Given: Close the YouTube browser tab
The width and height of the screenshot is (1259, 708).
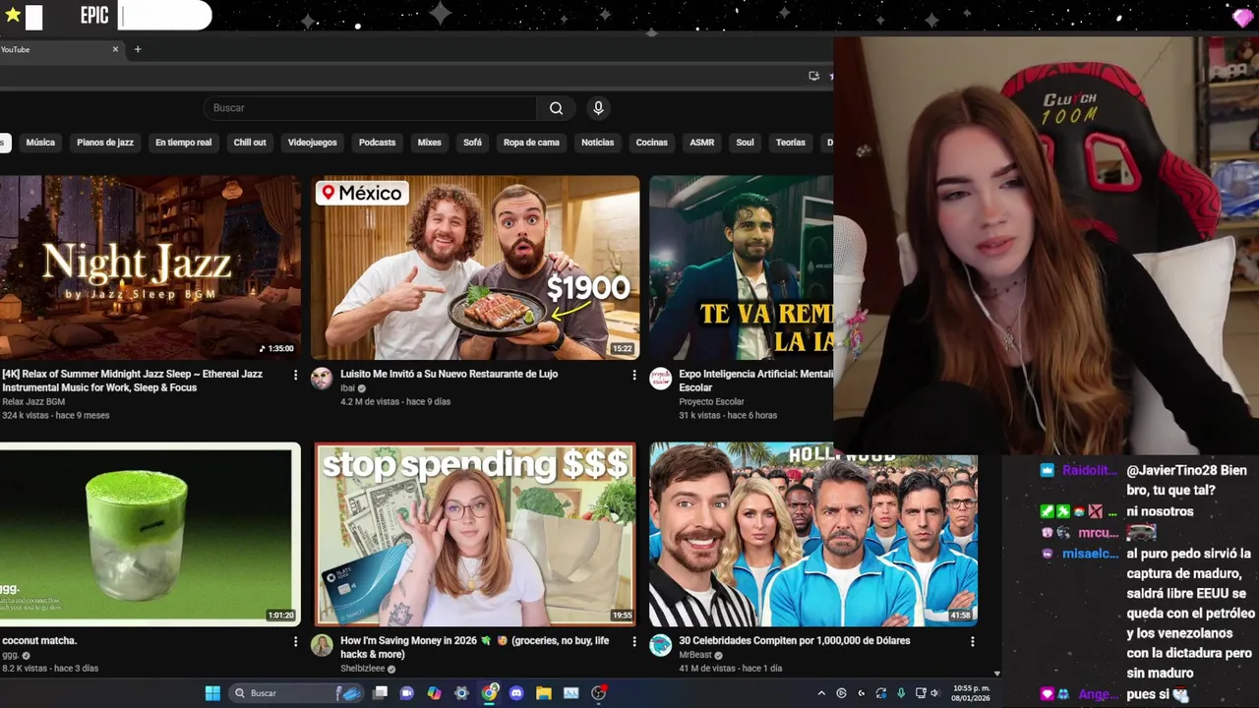Looking at the screenshot, I should (115, 49).
